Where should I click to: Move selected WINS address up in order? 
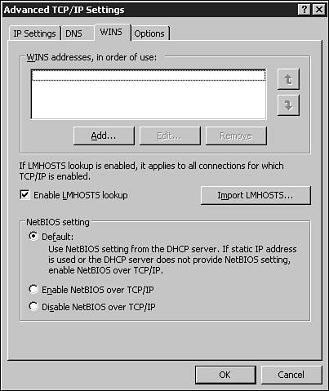pos(288,79)
